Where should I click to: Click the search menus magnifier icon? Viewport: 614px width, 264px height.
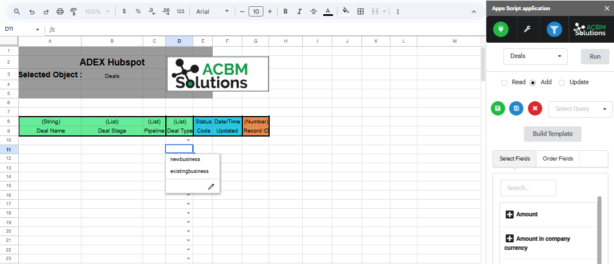[x=17, y=12]
